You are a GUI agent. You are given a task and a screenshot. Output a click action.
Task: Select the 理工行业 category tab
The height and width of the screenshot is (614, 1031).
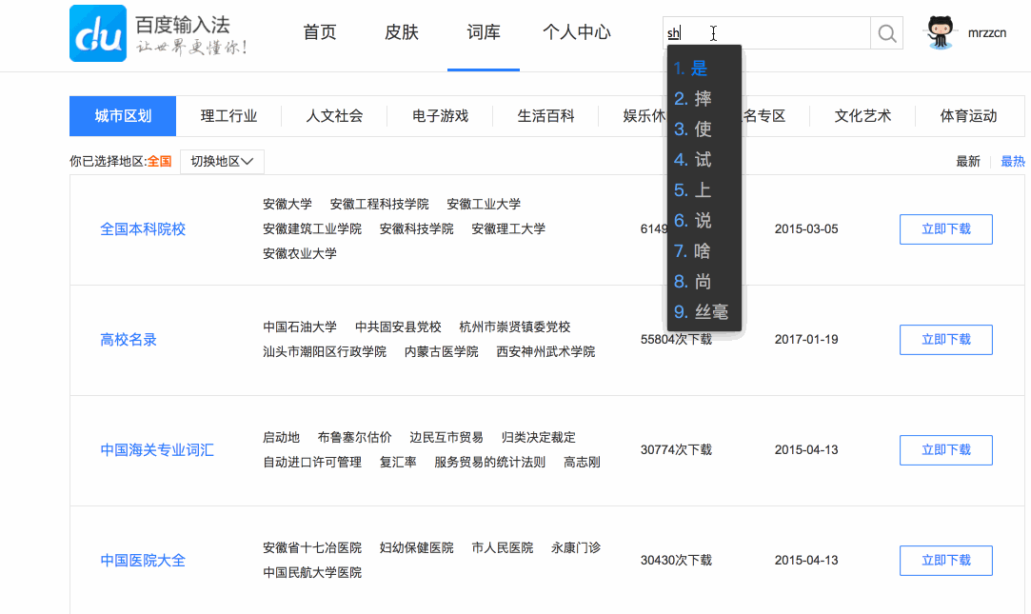228,116
